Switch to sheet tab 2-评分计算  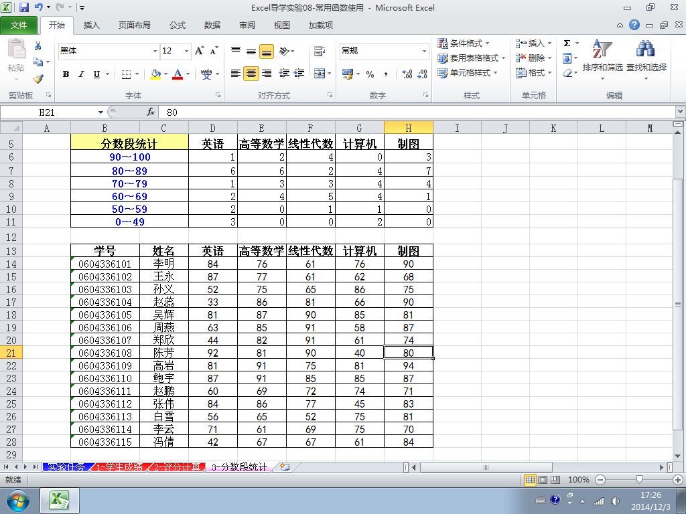176,467
